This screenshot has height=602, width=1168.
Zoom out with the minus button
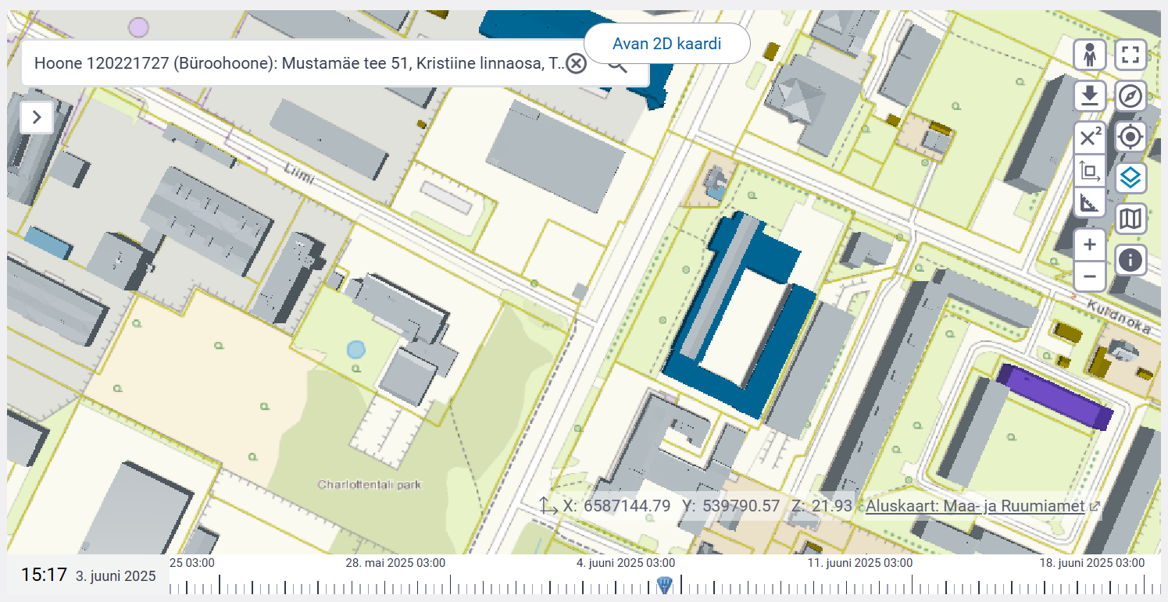coord(1090,276)
